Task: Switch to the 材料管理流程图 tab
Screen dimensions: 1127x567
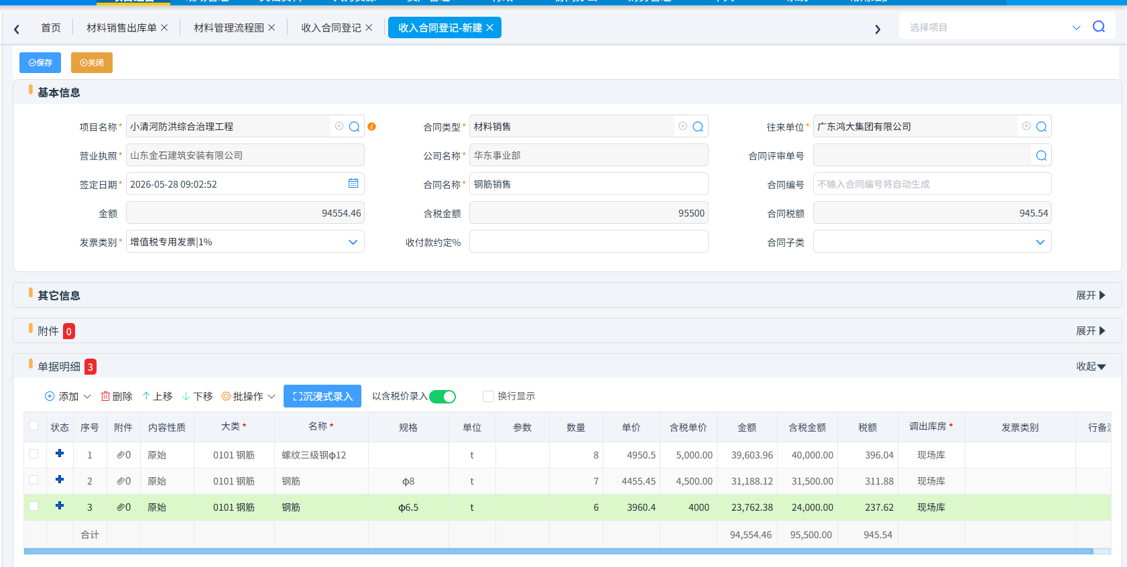Action: click(229, 27)
